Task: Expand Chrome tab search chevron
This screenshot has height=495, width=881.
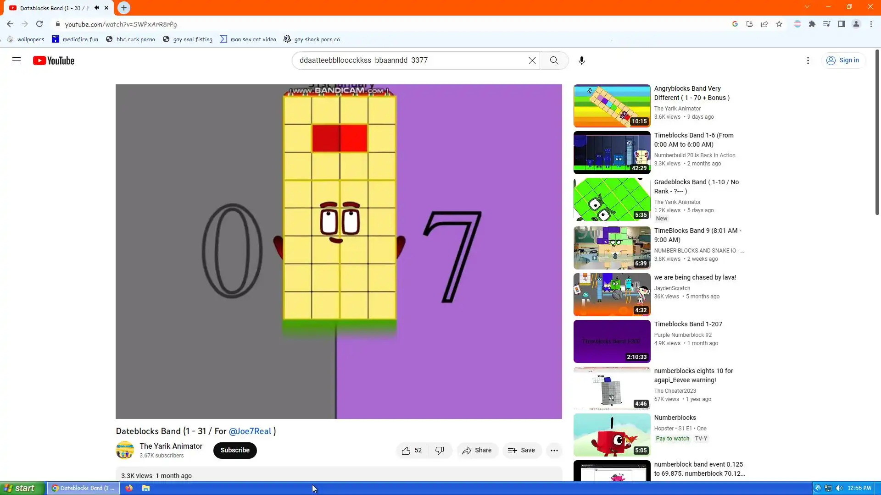Action: coord(807,7)
